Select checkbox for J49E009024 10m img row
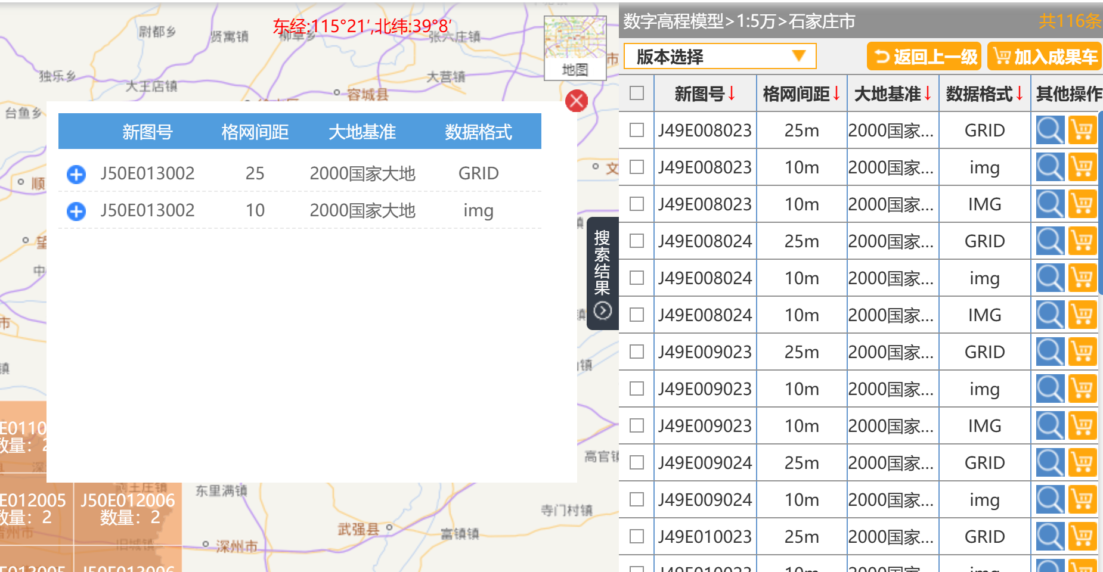The image size is (1103, 572). pyautogui.click(x=637, y=499)
